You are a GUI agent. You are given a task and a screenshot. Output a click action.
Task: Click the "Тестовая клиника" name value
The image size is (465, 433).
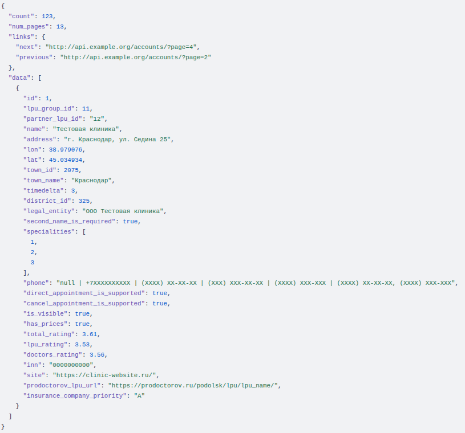point(86,129)
